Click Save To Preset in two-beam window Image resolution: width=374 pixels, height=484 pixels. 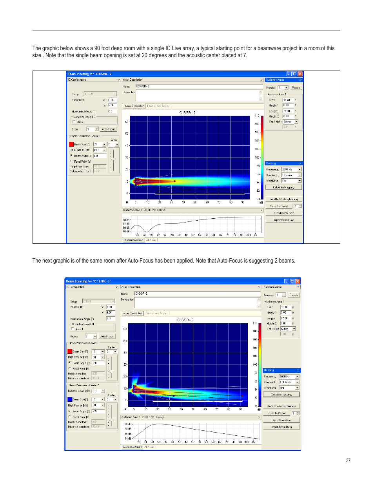[x=276, y=413]
